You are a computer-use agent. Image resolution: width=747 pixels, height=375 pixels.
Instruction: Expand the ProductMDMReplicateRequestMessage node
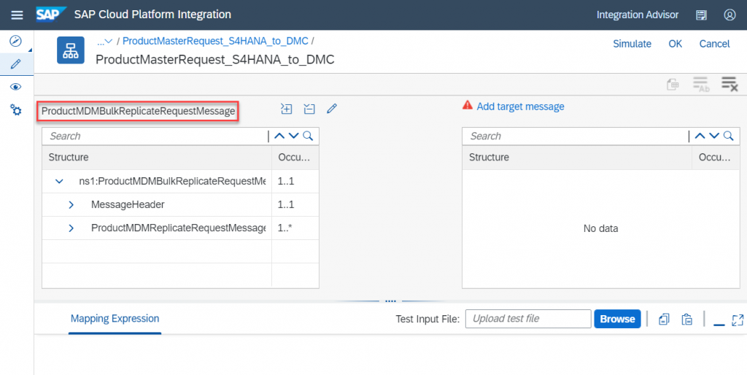tap(71, 228)
